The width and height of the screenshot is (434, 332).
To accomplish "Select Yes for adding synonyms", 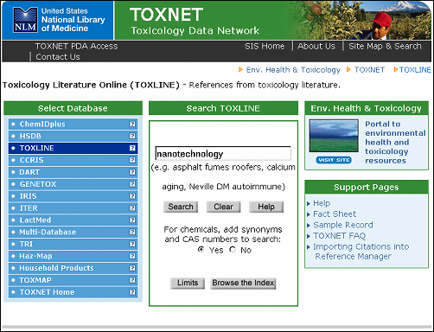I will (201, 249).
